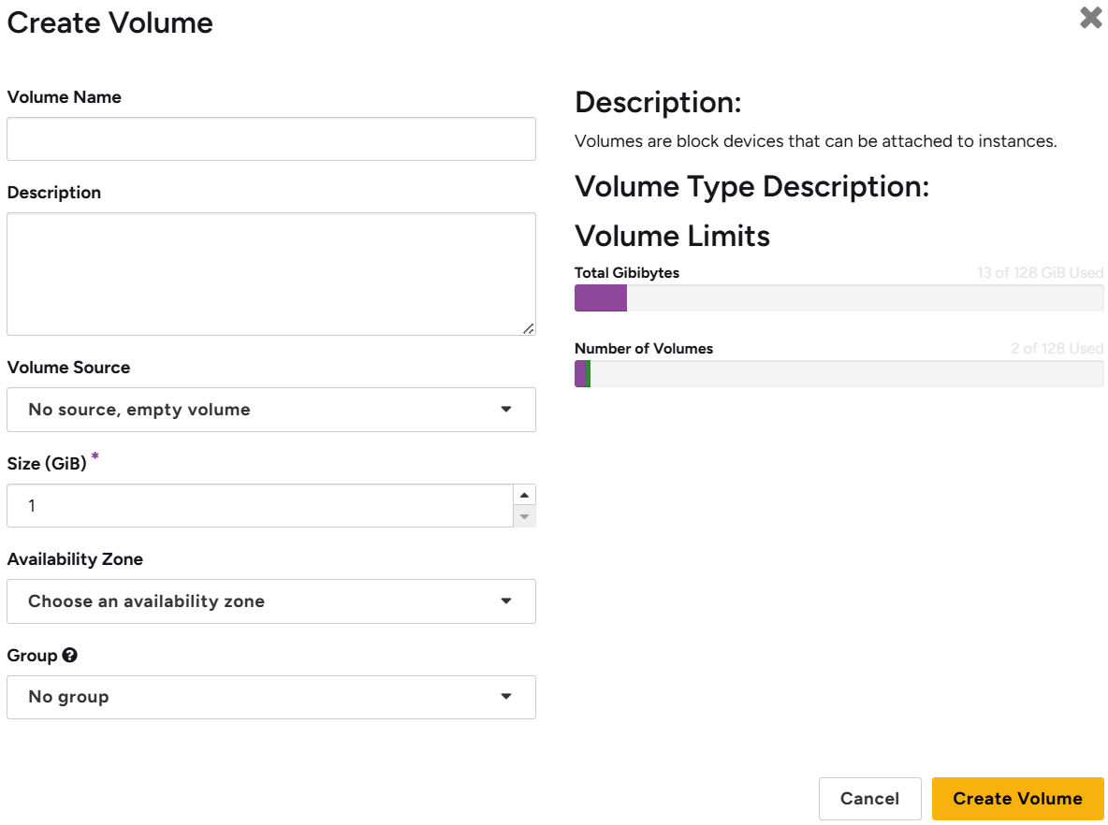
Task: Click inside the Description text area
Action: coord(270,273)
